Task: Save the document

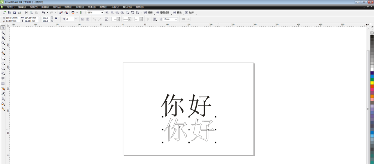Action: click(x=15, y=12)
